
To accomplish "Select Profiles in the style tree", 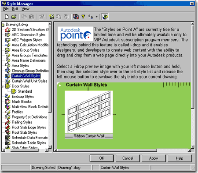I will [x=17, y=112].
